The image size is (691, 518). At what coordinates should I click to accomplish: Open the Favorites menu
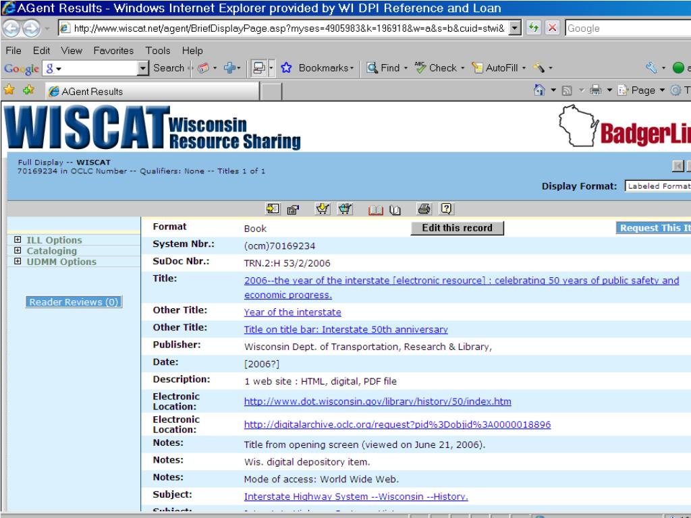tap(113, 51)
